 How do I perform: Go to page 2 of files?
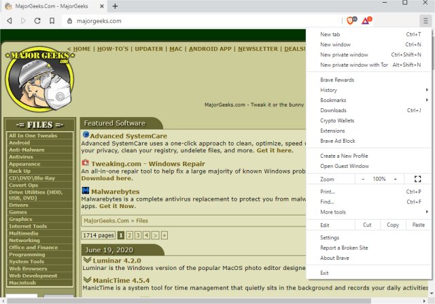click(x=129, y=235)
